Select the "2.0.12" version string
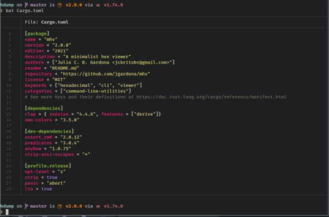This screenshot has width=329, height=217. (x=71, y=137)
